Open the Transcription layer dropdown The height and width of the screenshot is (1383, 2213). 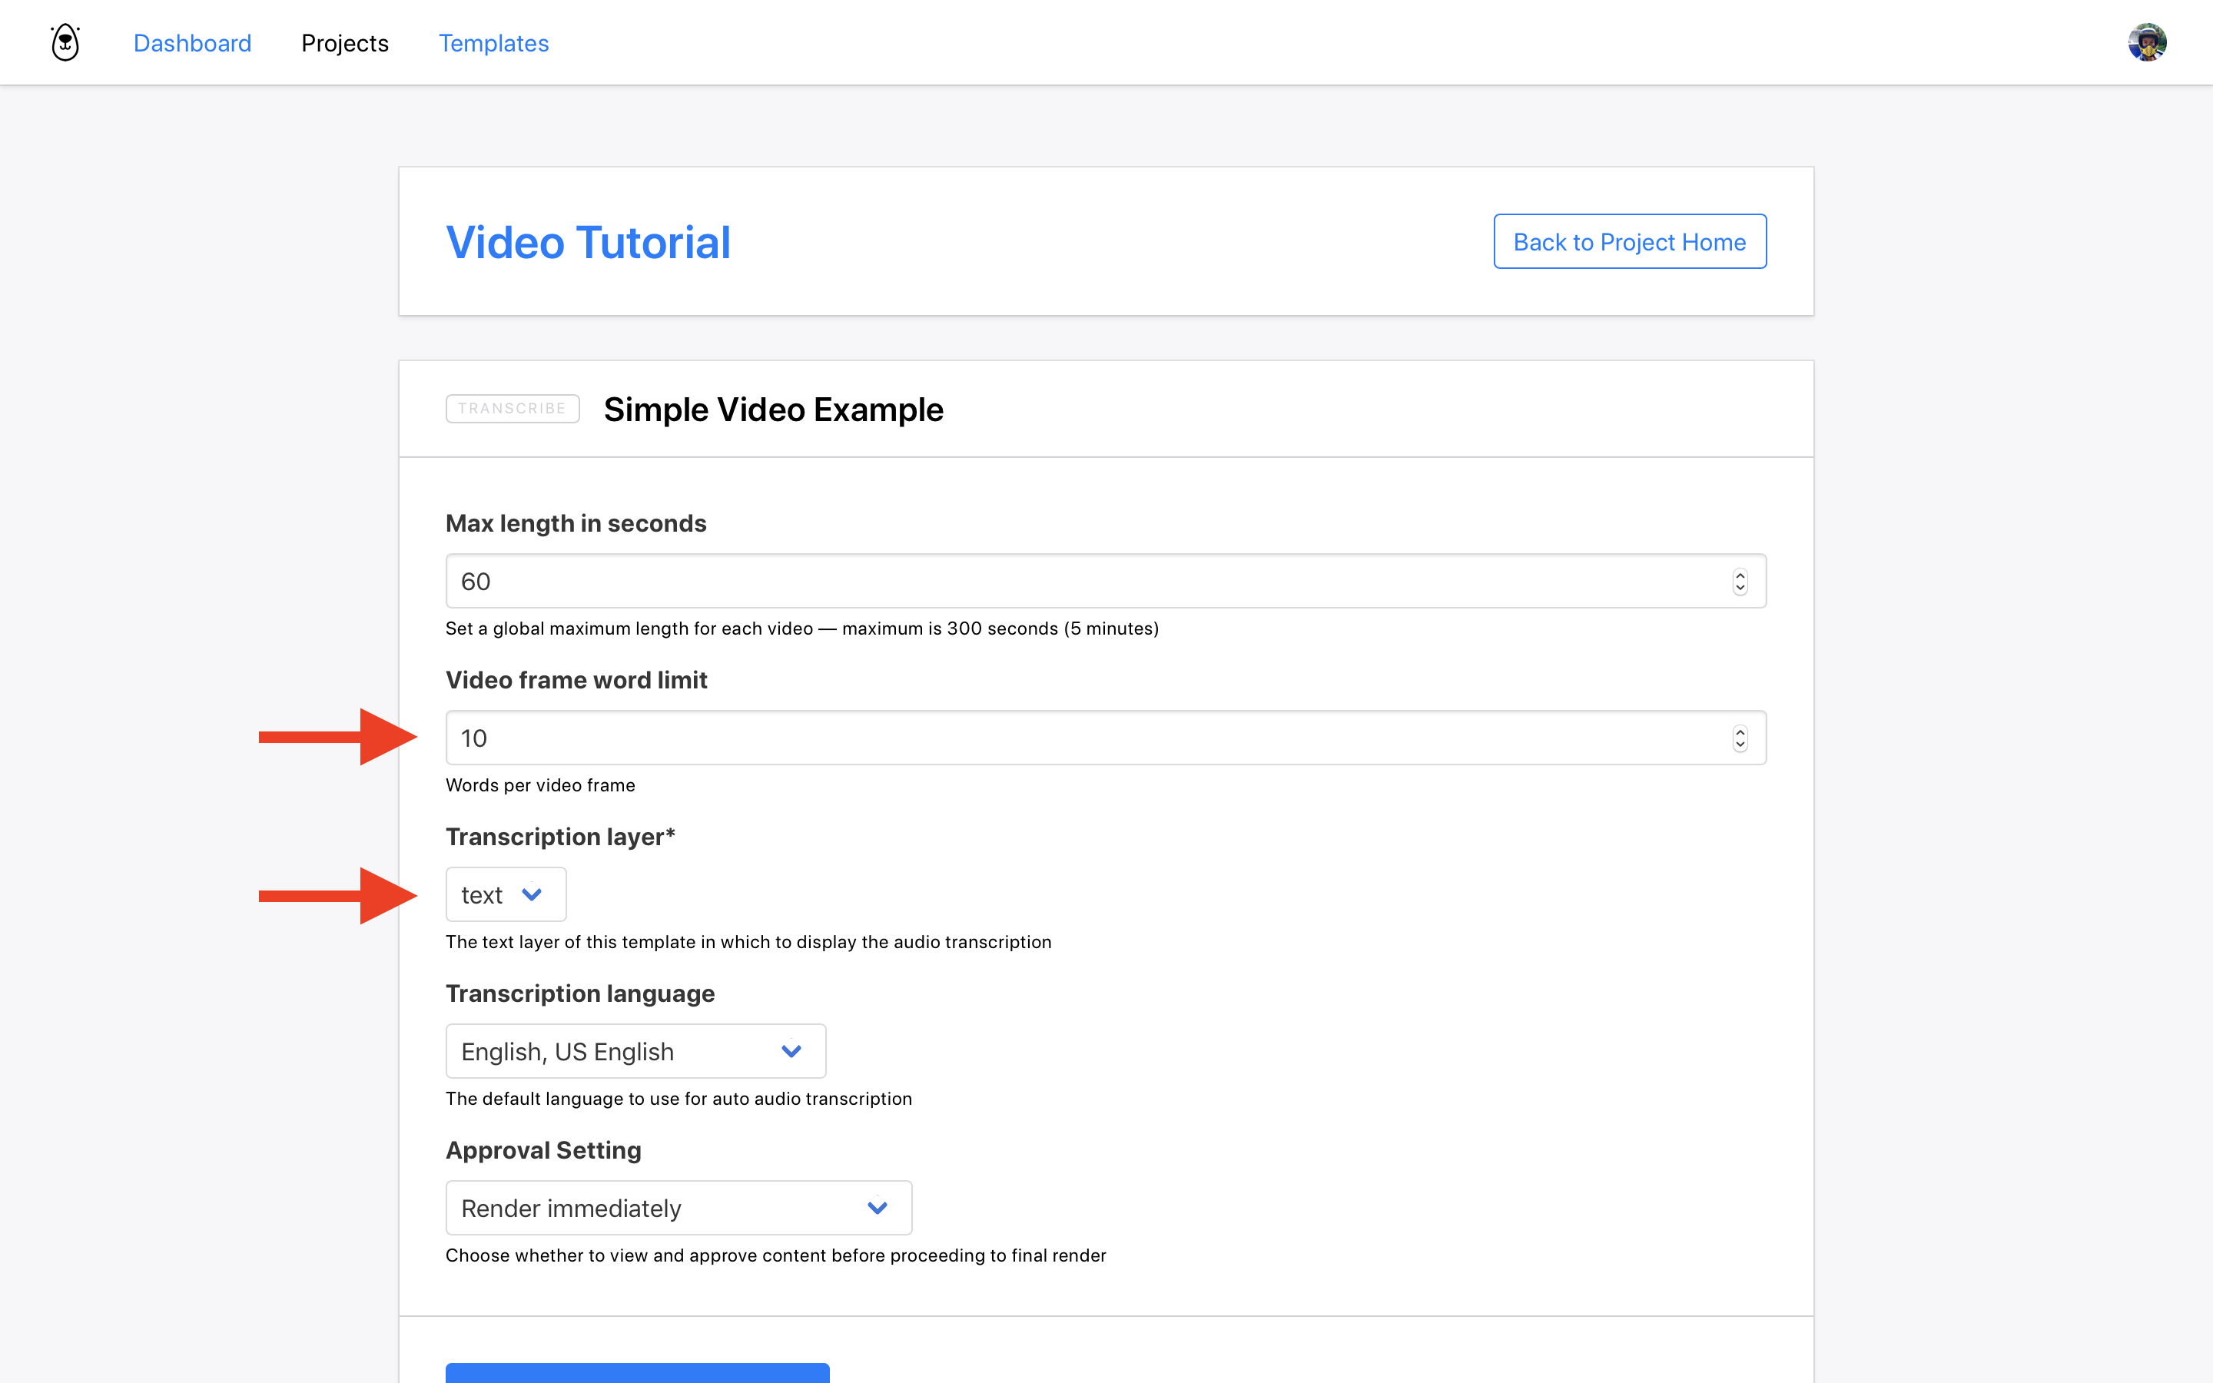506,894
